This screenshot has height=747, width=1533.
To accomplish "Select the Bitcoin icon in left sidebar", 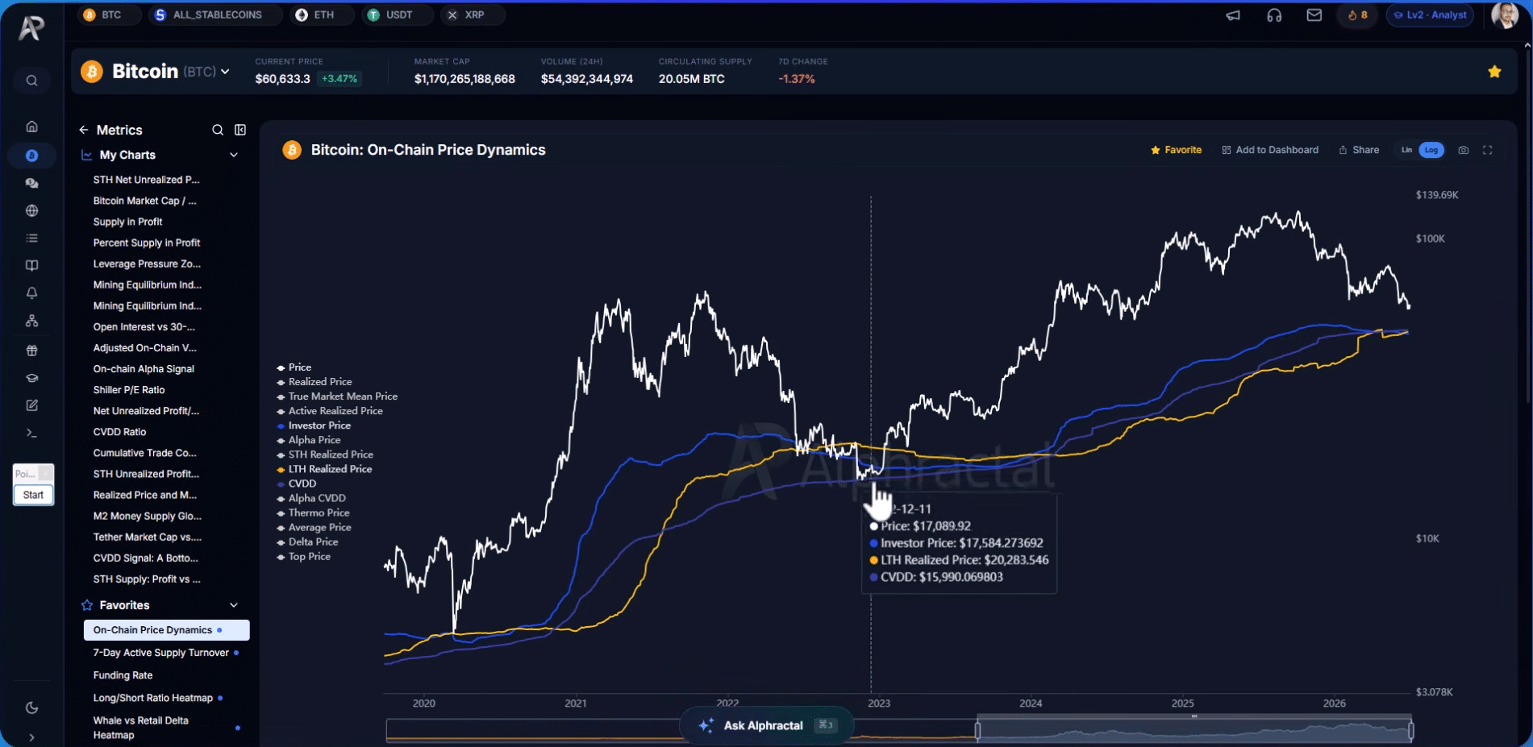I will click(31, 156).
